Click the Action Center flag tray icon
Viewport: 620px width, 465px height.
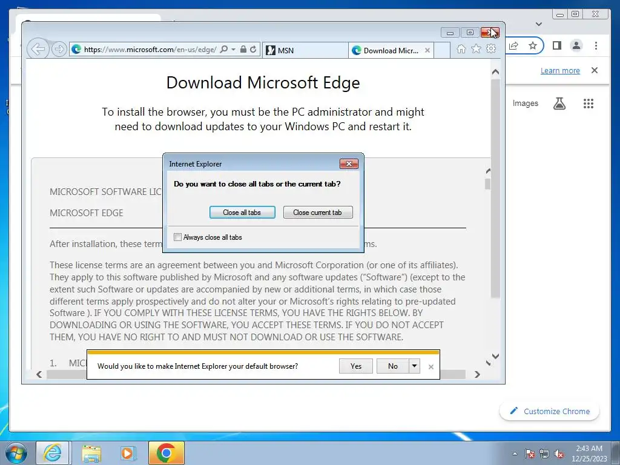tap(530, 453)
